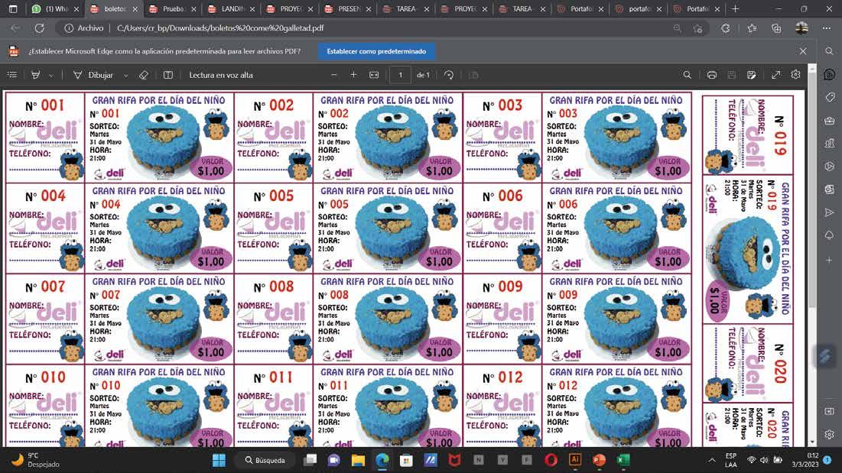Close the boletos tab
This screenshot has width=842, height=473.
pos(135,9)
